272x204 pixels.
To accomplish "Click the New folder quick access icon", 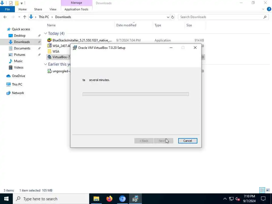I will [17, 3].
